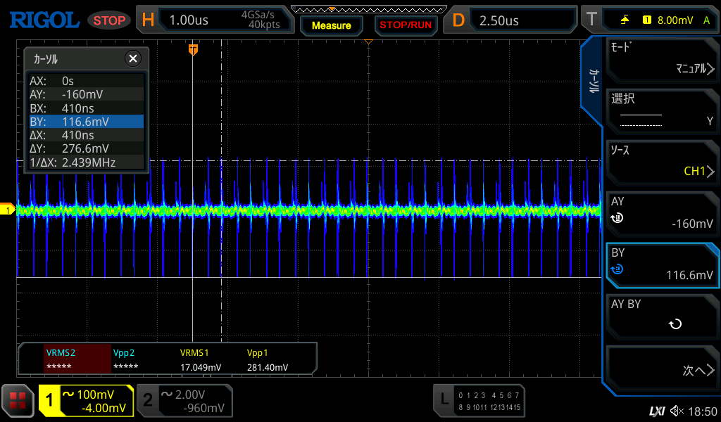Open the Measure menu
Image resolution: width=721 pixels, height=422 pixels.
(331, 25)
